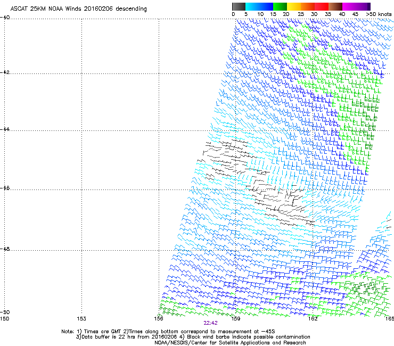Click the green 15-20 knots legend swatch
This screenshot has height=346, width=394.
click(280, 6)
